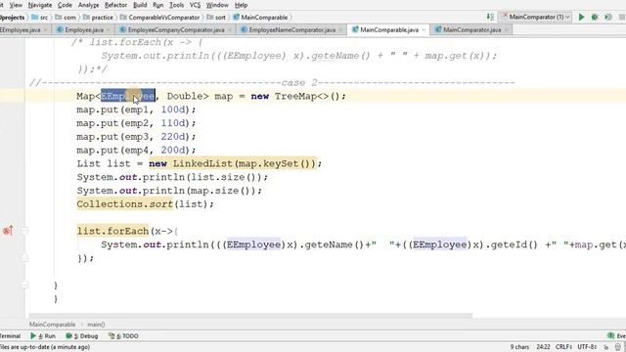Start debugging with the bug icon in toolbar

(595, 18)
